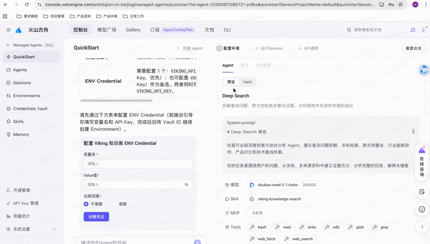Screen dimensions: 430x244
Task: Click the viking-knowledge-search skill chip
Action: [275, 199]
